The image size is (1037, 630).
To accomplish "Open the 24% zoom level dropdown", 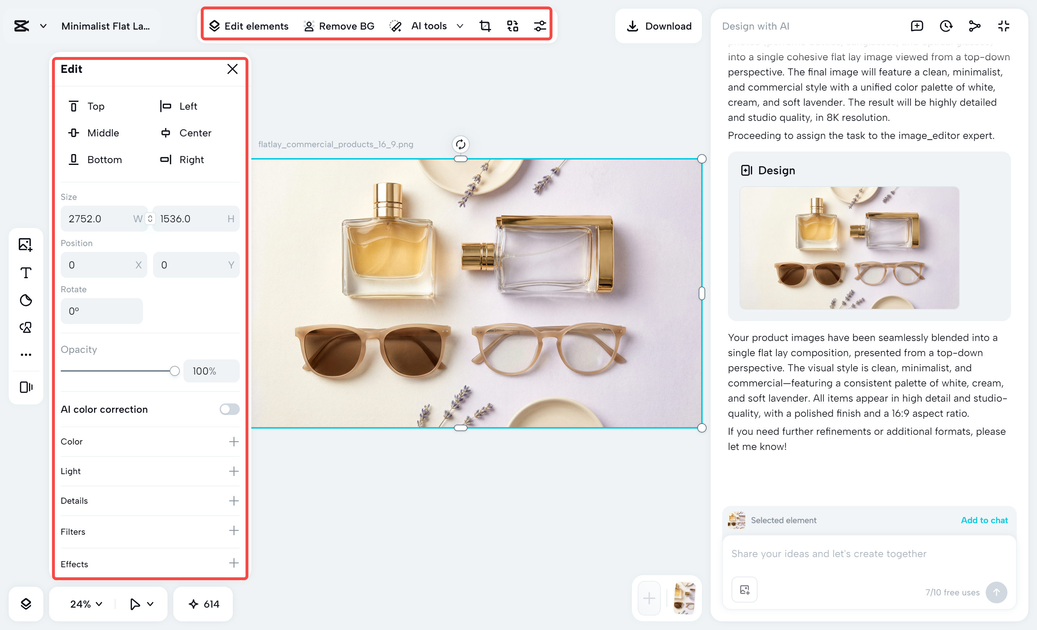I will pyautogui.click(x=86, y=604).
